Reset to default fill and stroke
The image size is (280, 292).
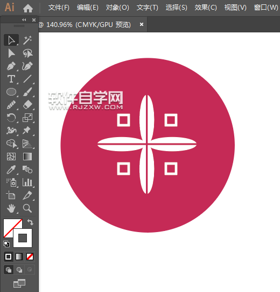pyautogui.click(x=6, y=244)
